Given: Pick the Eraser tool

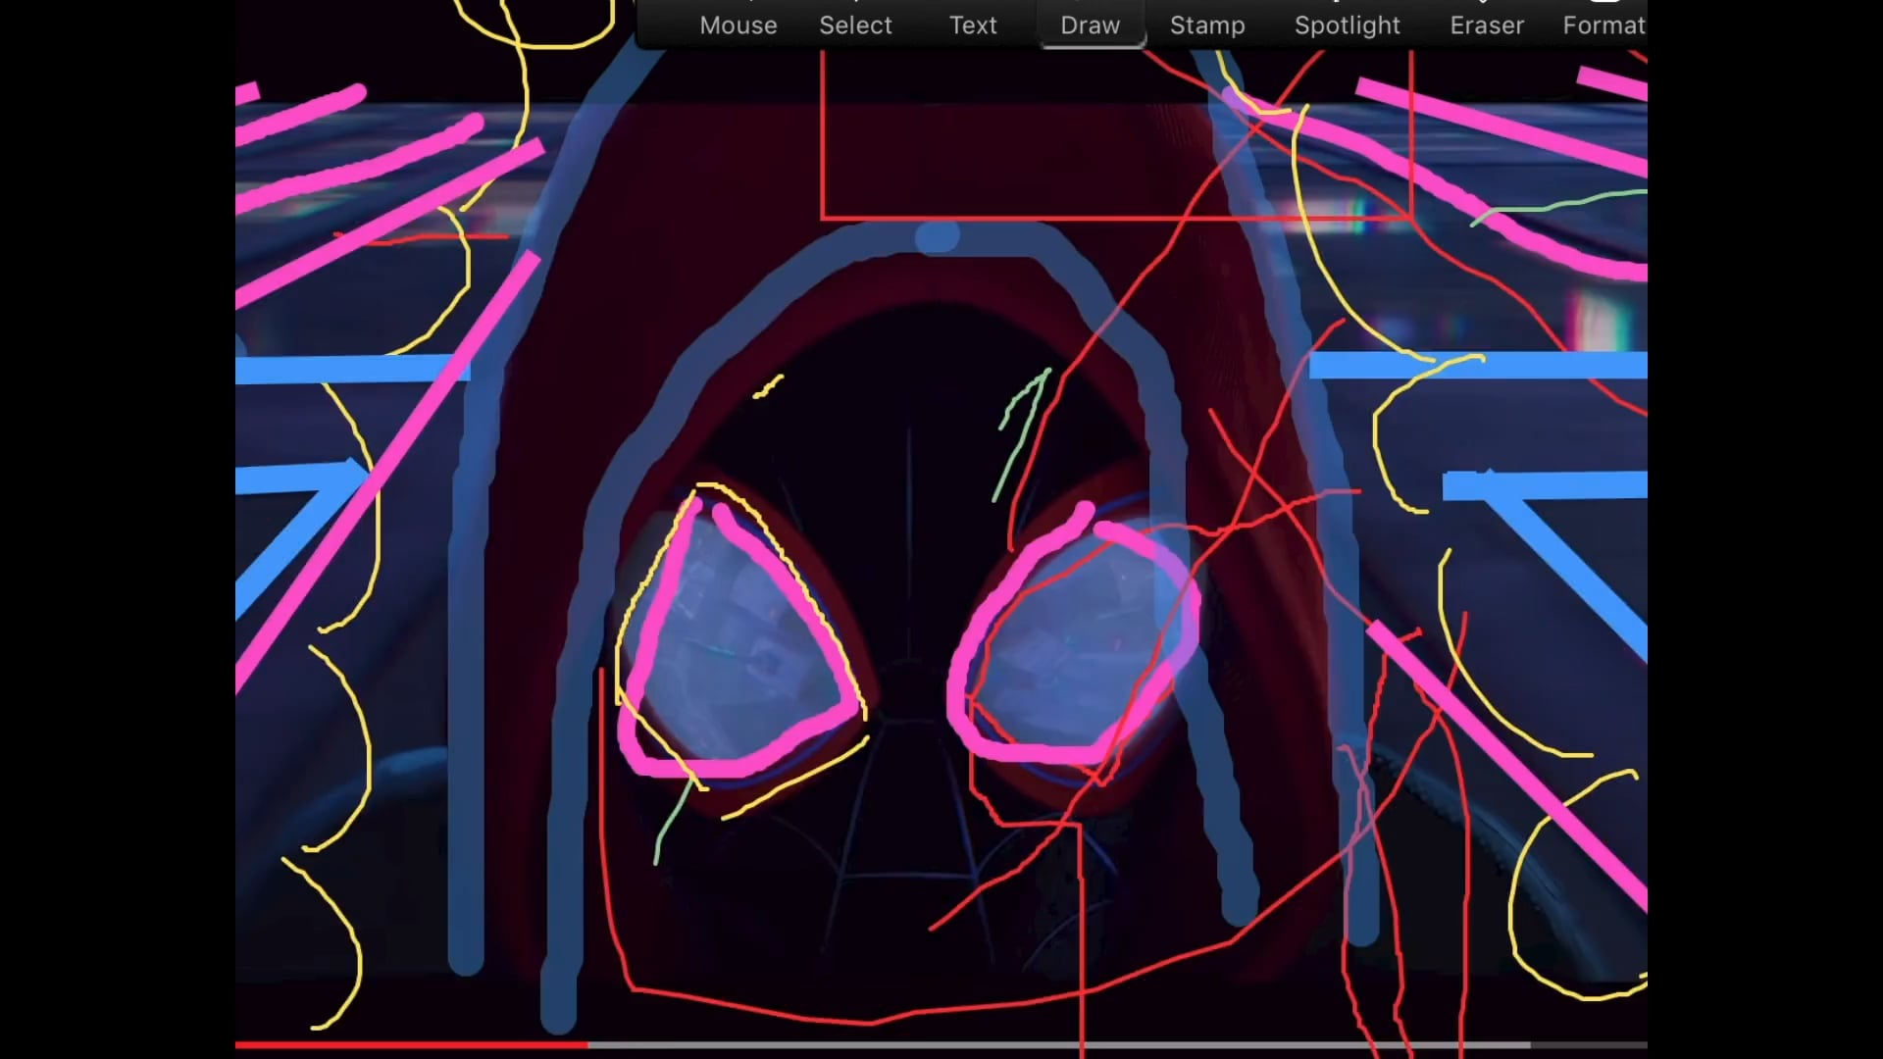Looking at the screenshot, I should 1486,25.
